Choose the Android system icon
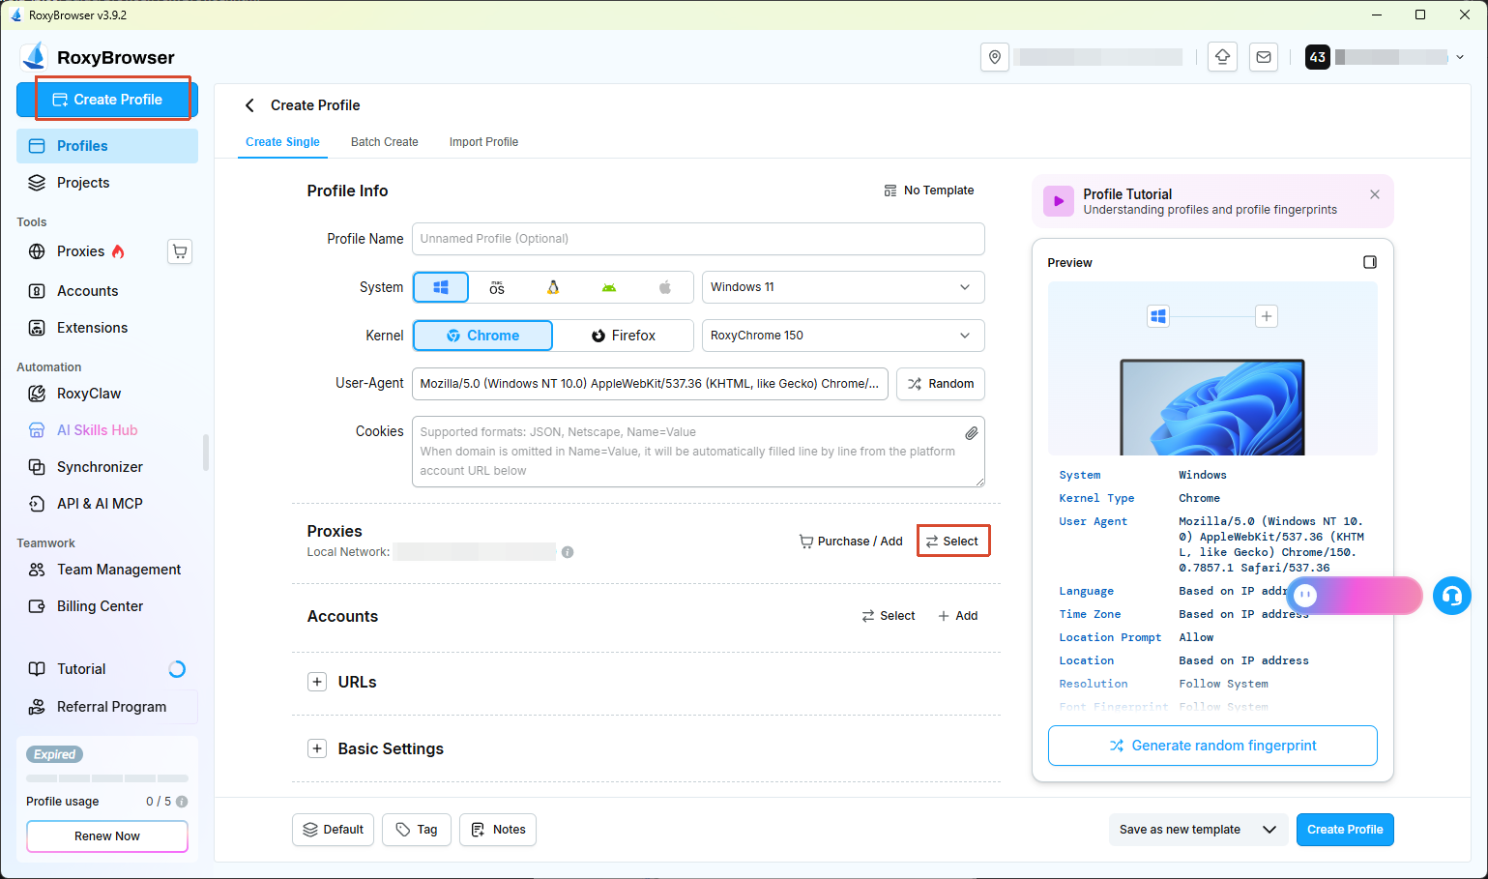The image size is (1488, 879). point(608,287)
